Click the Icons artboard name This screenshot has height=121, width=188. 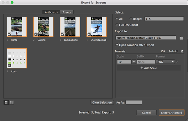(x=14, y=72)
